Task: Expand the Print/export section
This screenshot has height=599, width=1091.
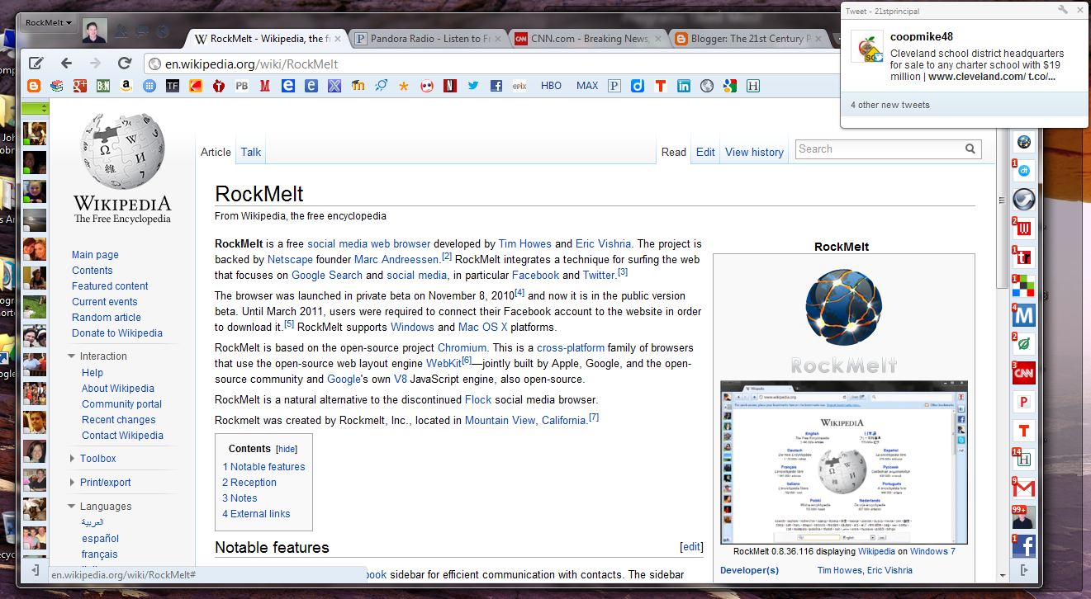Action: click(x=72, y=483)
